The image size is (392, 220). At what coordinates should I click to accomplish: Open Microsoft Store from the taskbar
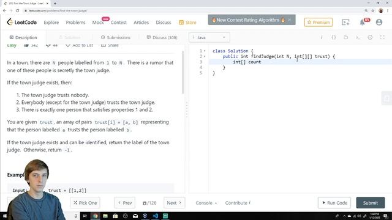point(115,216)
